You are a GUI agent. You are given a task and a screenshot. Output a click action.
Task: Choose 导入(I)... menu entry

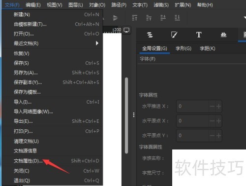coord(53,102)
